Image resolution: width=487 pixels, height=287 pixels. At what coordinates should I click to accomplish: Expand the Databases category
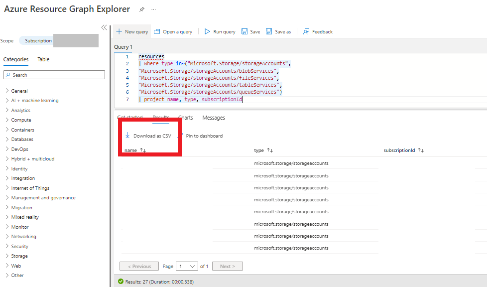click(x=7, y=139)
